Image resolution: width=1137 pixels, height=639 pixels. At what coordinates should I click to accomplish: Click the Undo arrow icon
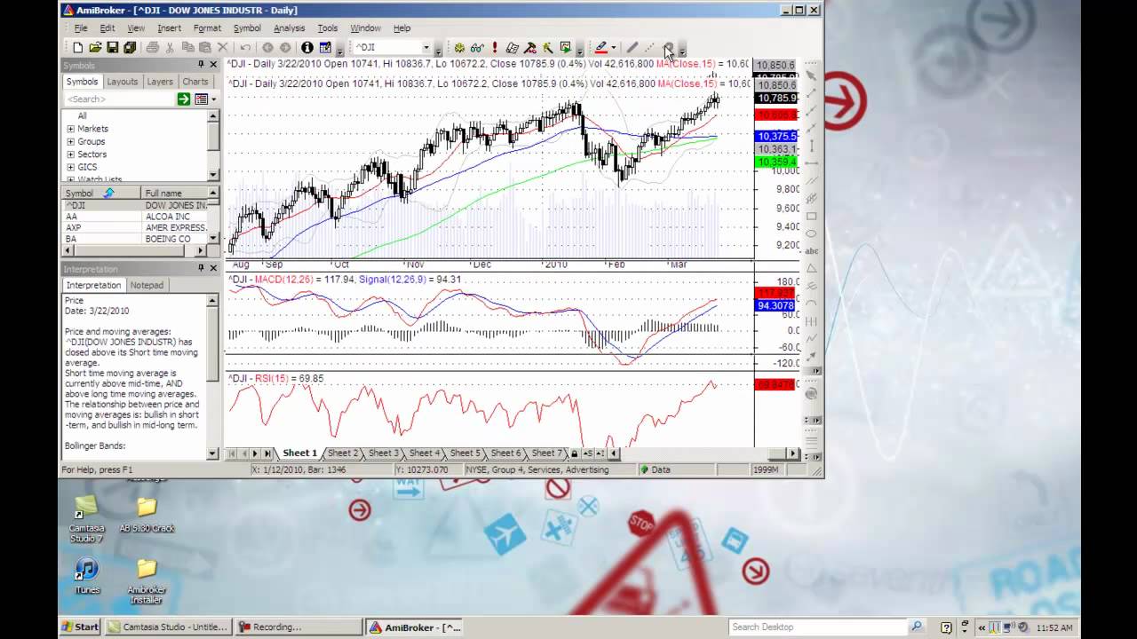click(245, 47)
